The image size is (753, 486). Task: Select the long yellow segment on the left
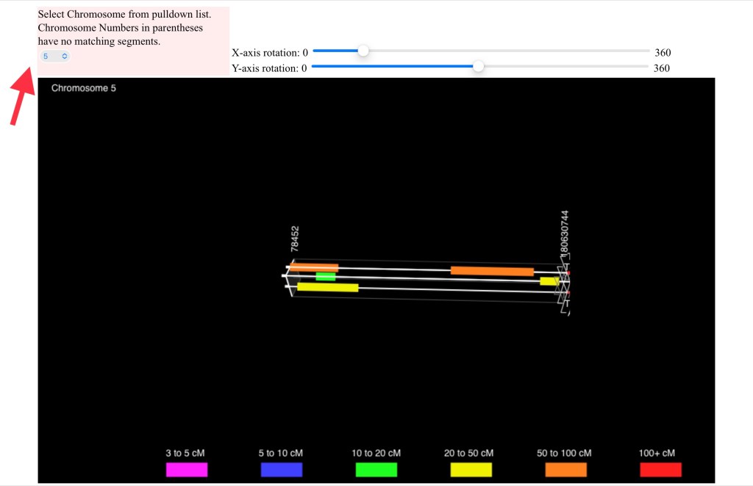pos(327,287)
